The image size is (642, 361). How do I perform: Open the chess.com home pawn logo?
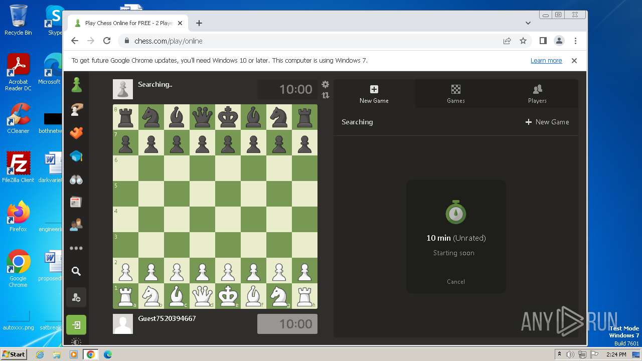pyautogui.click(x=76, y=85)
